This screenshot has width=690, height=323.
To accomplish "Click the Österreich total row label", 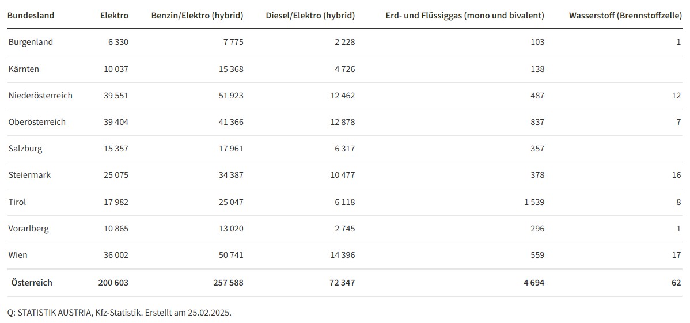I will (x=32, y=283).
